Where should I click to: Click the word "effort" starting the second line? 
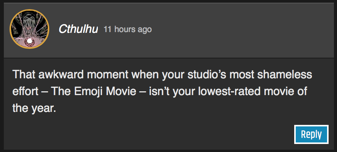25,92
